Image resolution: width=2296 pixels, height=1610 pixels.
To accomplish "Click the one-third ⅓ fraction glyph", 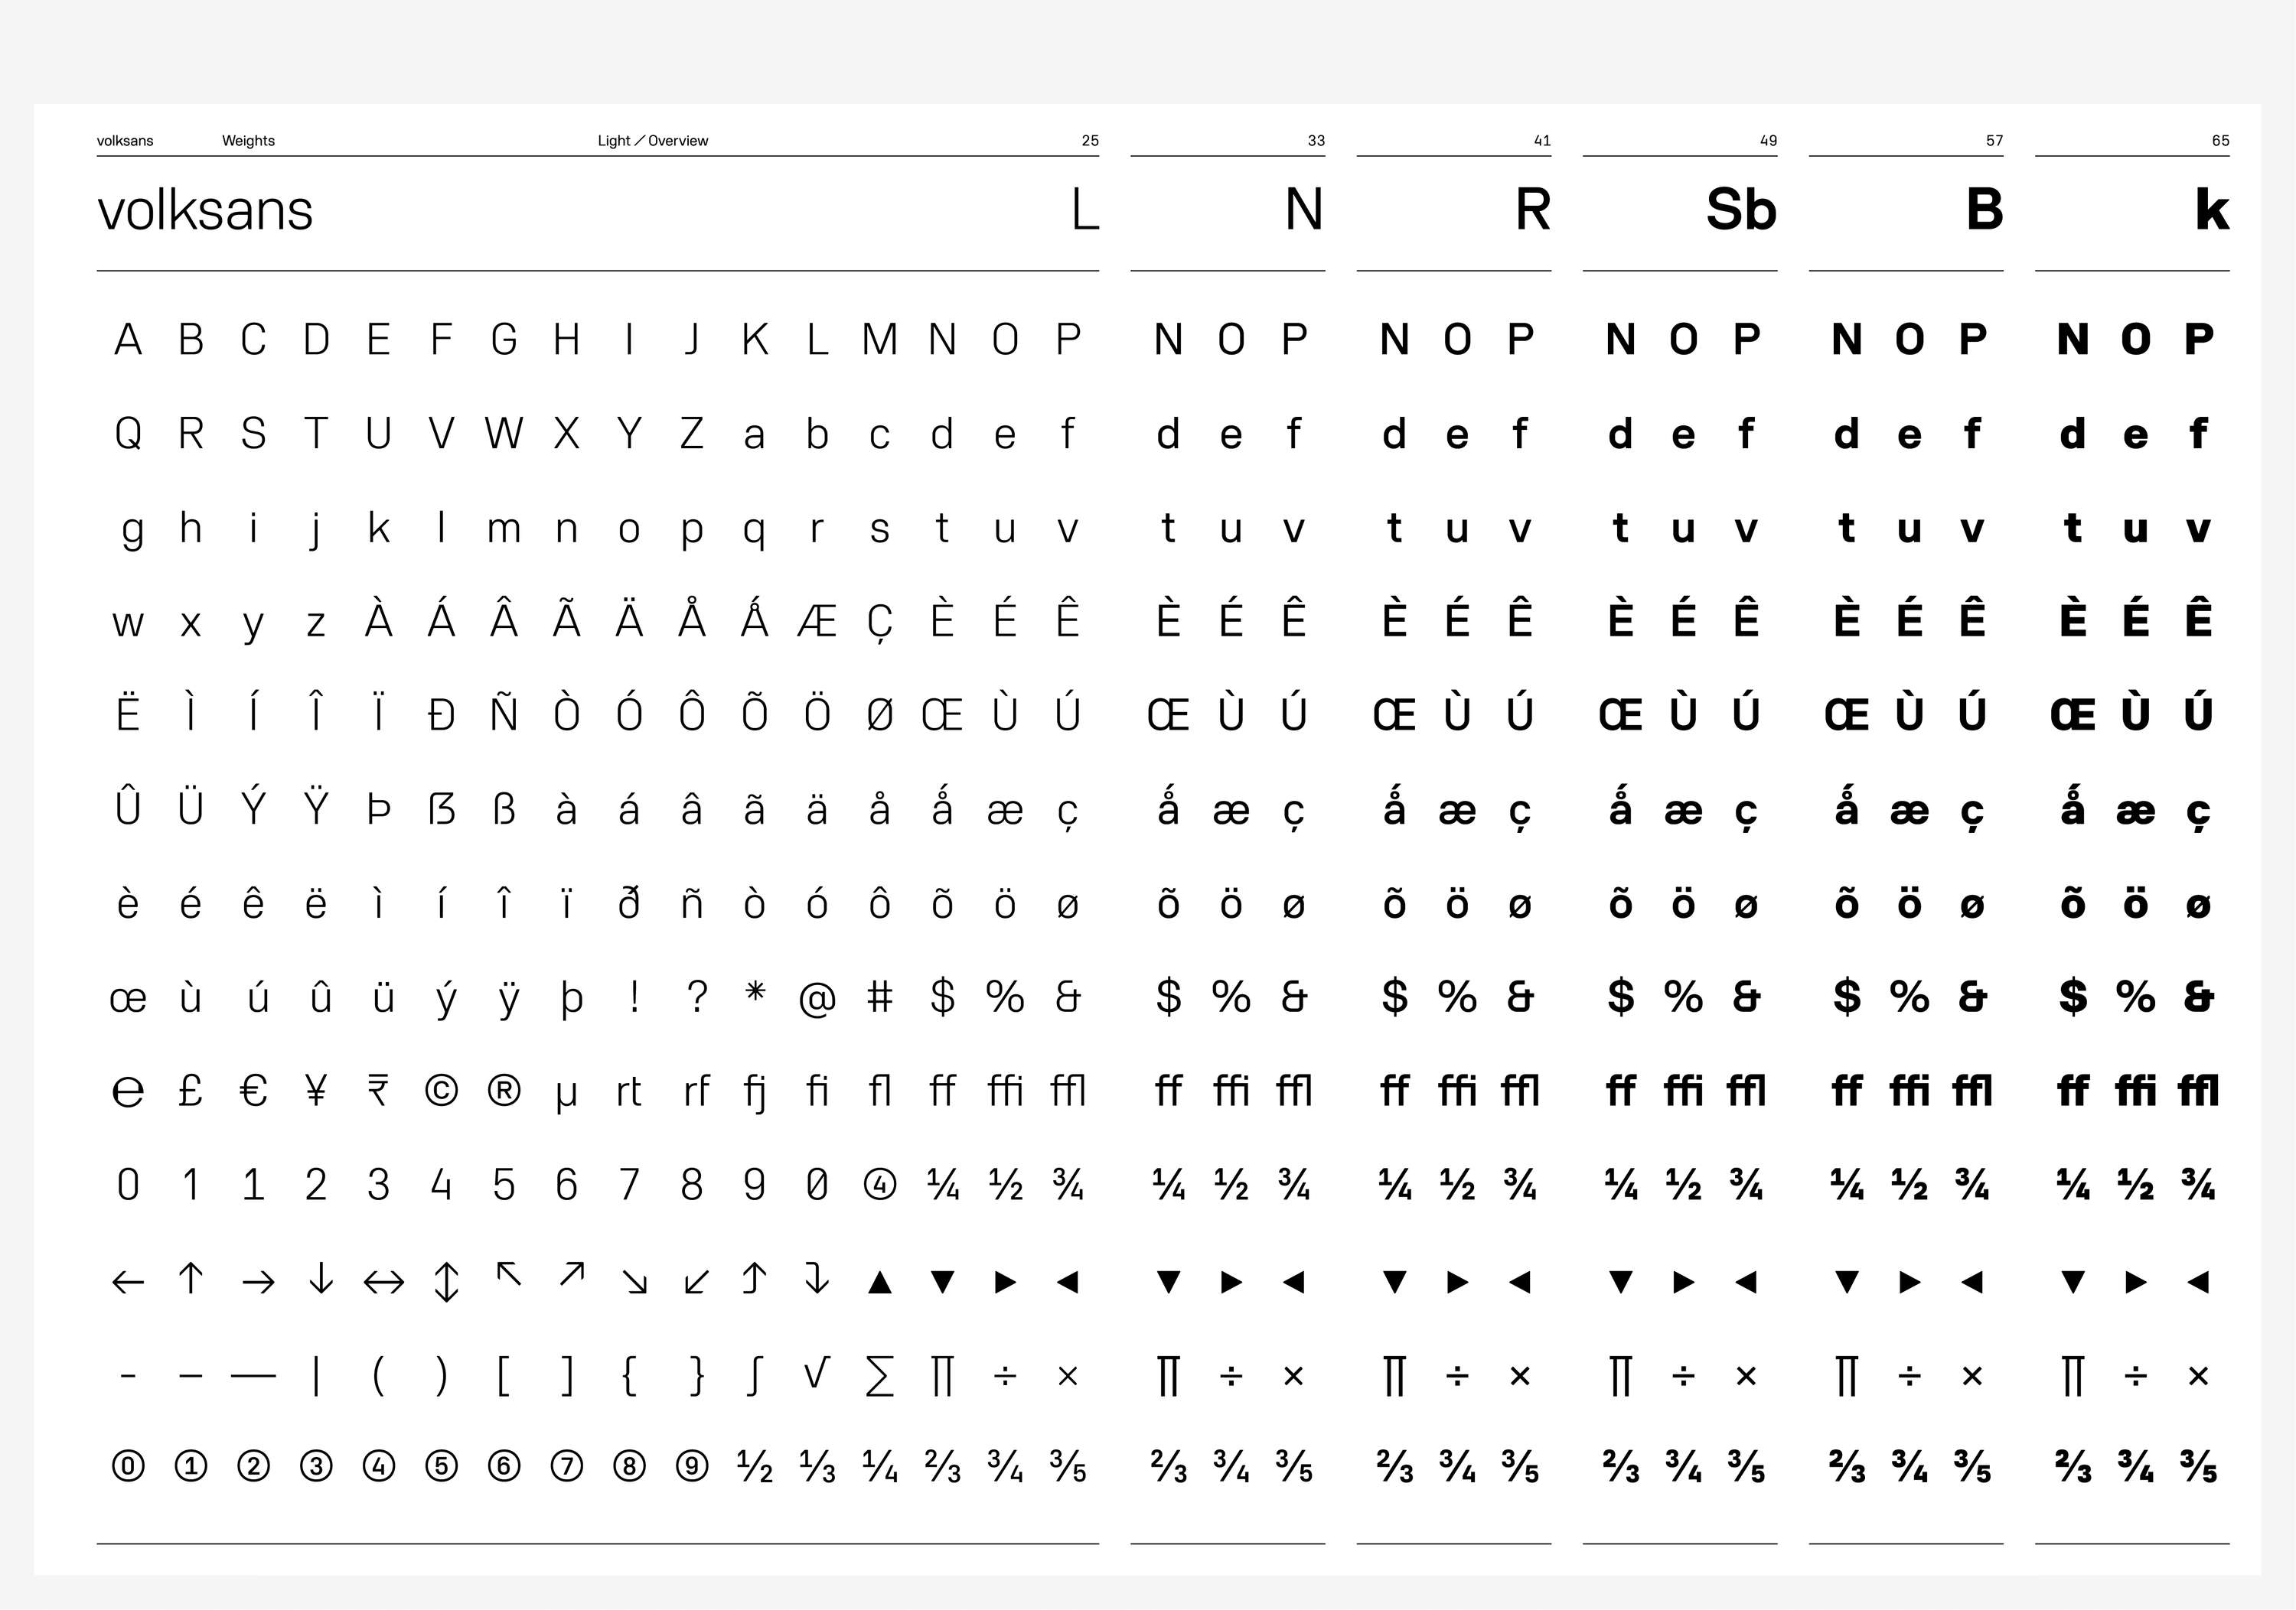I will [817, 1467].
